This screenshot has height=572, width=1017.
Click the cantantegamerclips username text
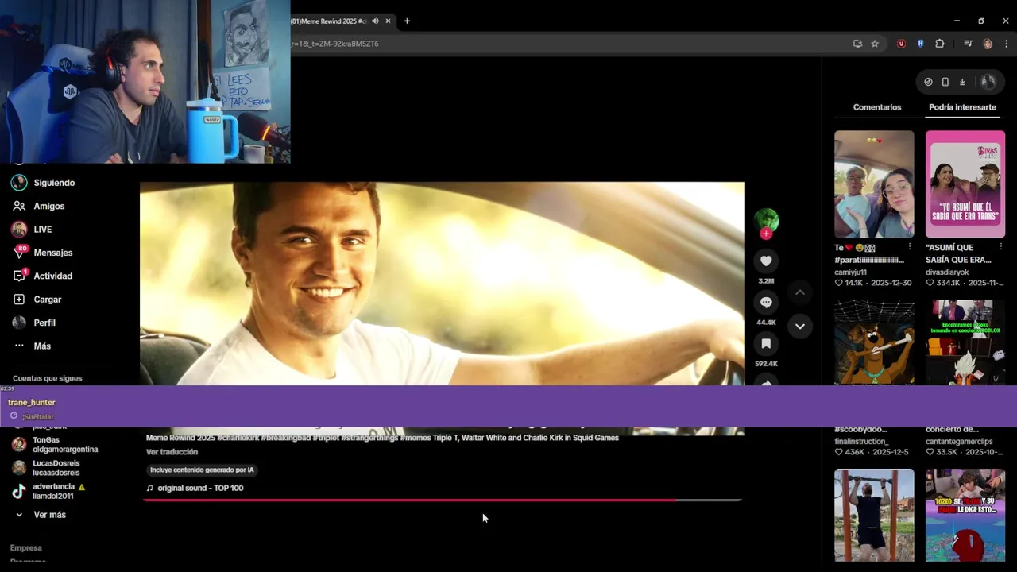click(x=959, y=441)
